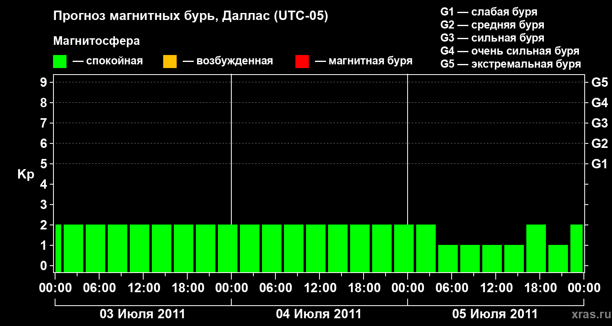This screenshot has width=612, height=326.
Task: Click the G1 label on the right axis
Action: pos(599,164)
